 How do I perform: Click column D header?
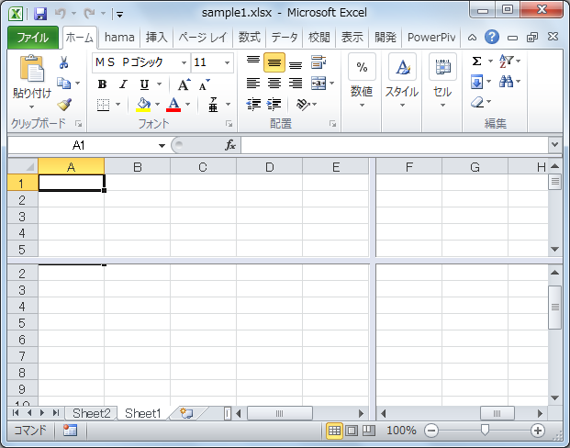269,167
